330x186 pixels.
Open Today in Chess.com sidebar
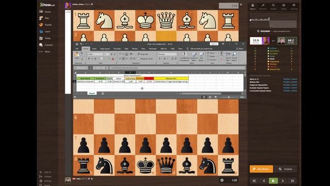click(x=45, y=38)
